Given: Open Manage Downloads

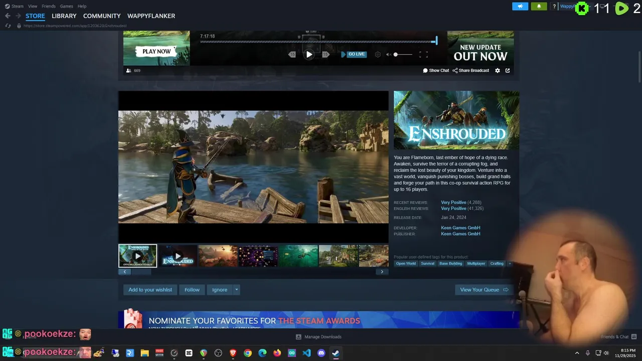Looking at the screenshot, I should pyautogui.click(x=318, y=337).
